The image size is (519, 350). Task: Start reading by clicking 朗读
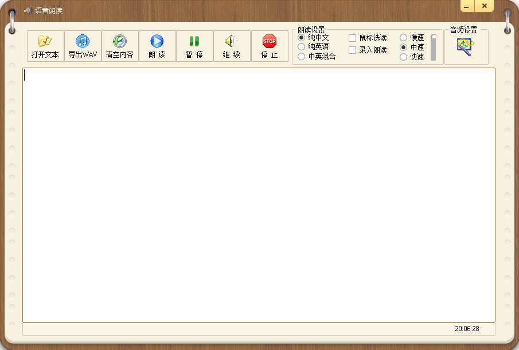pos(157,46)
